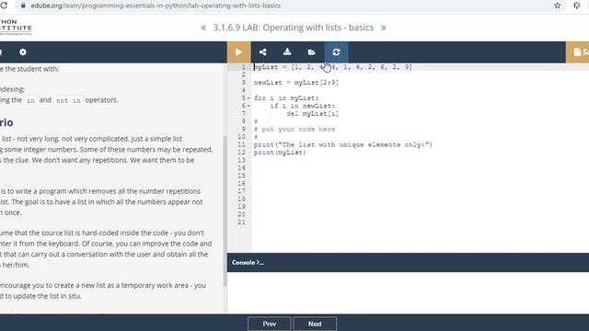Click the share icon in editor toolbar
Screen dimensions: 589x331
(x=263, y=52)
